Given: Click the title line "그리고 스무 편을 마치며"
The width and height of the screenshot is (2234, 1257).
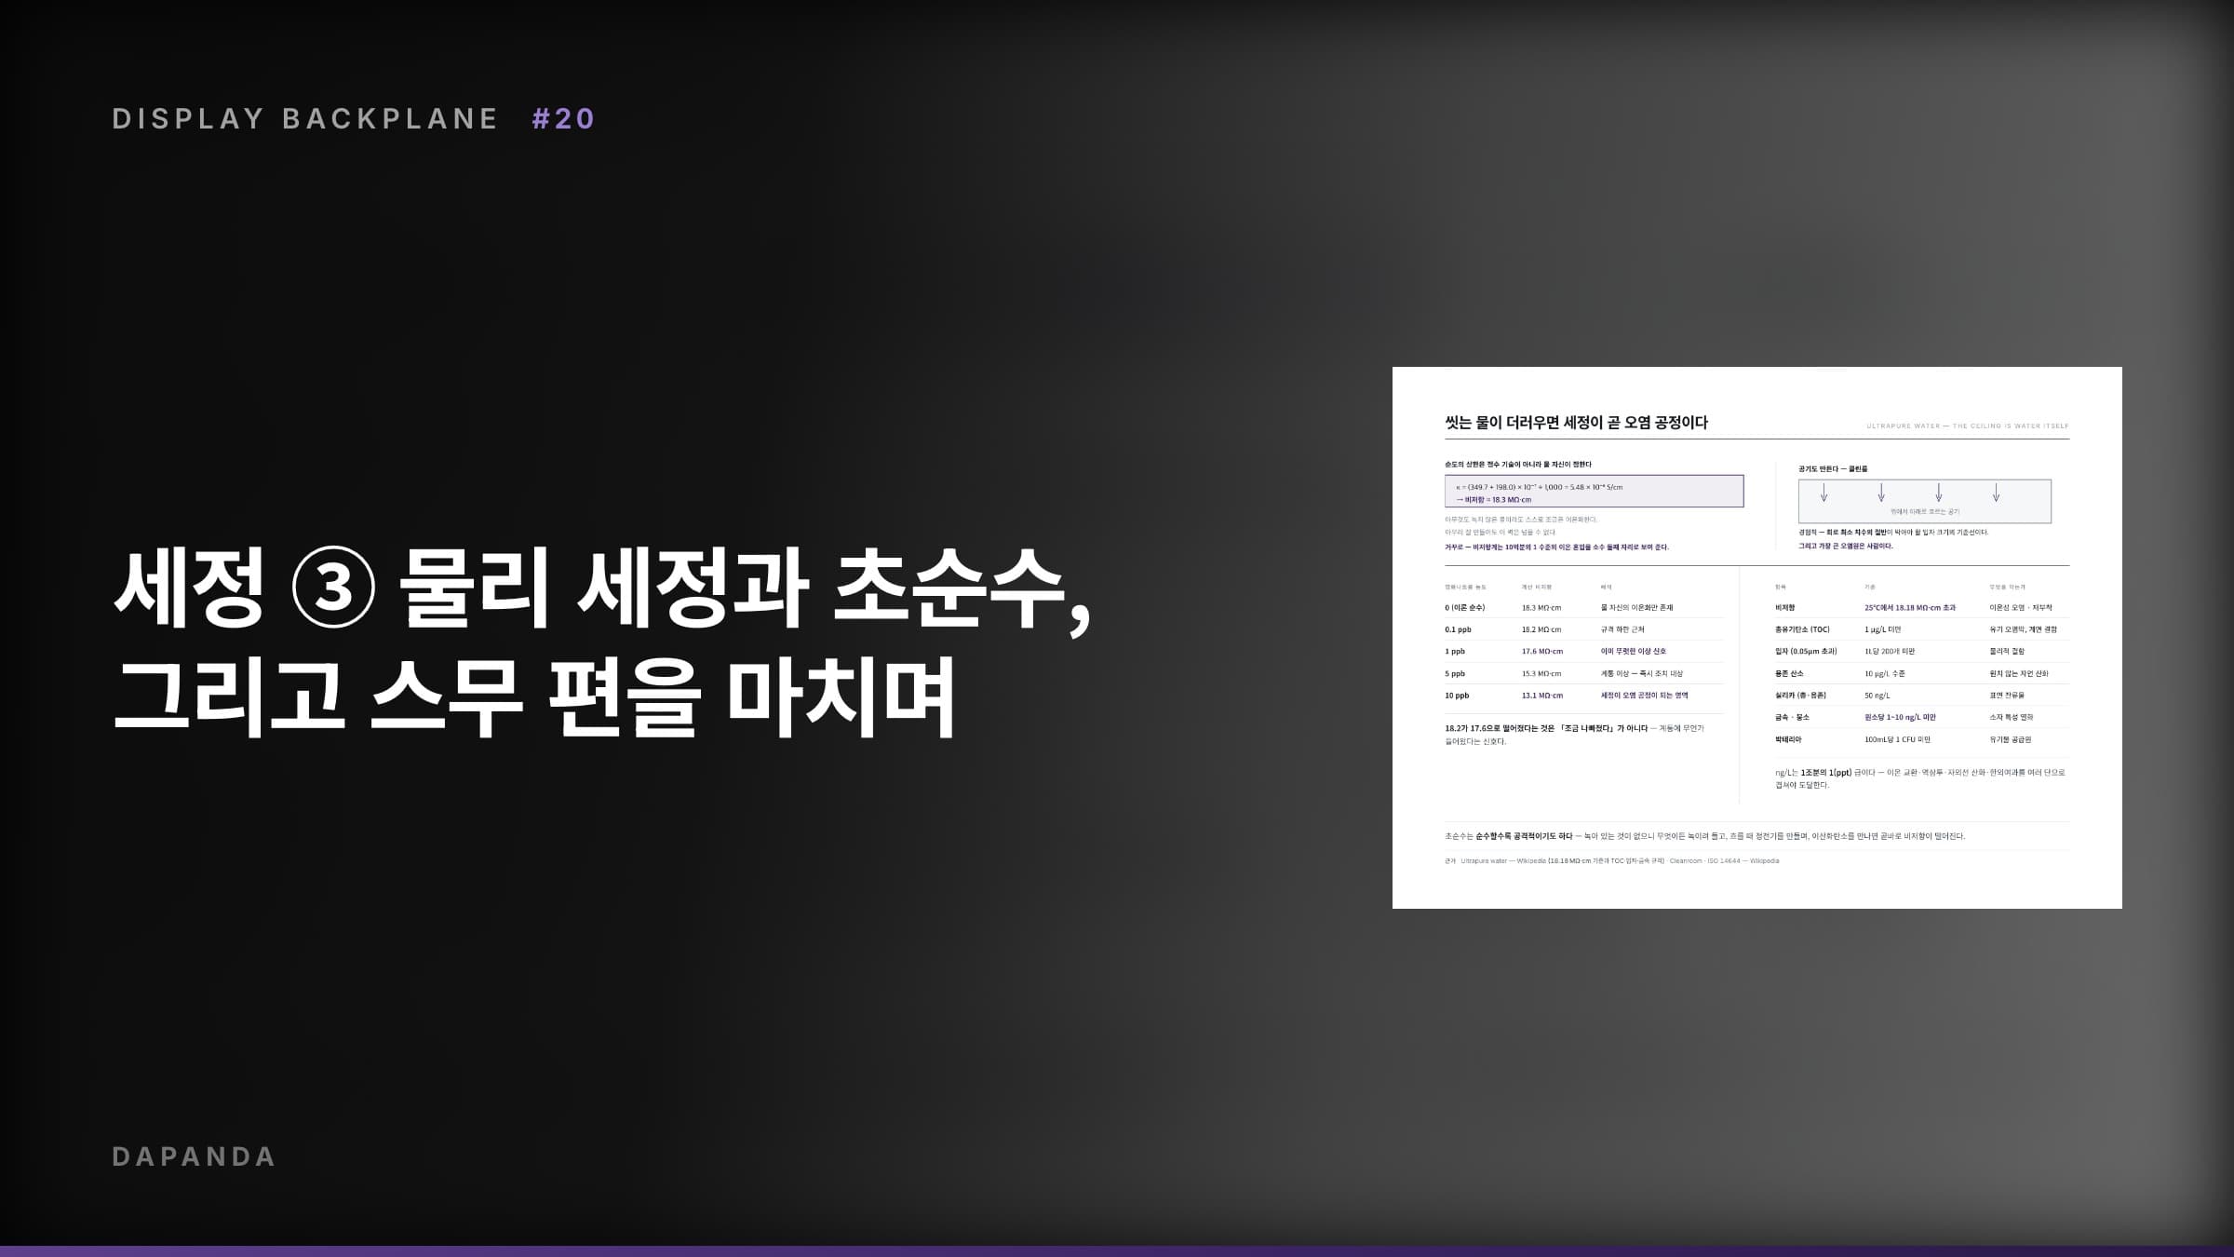Looking at the screenshot, I should (x=534, y=696).
